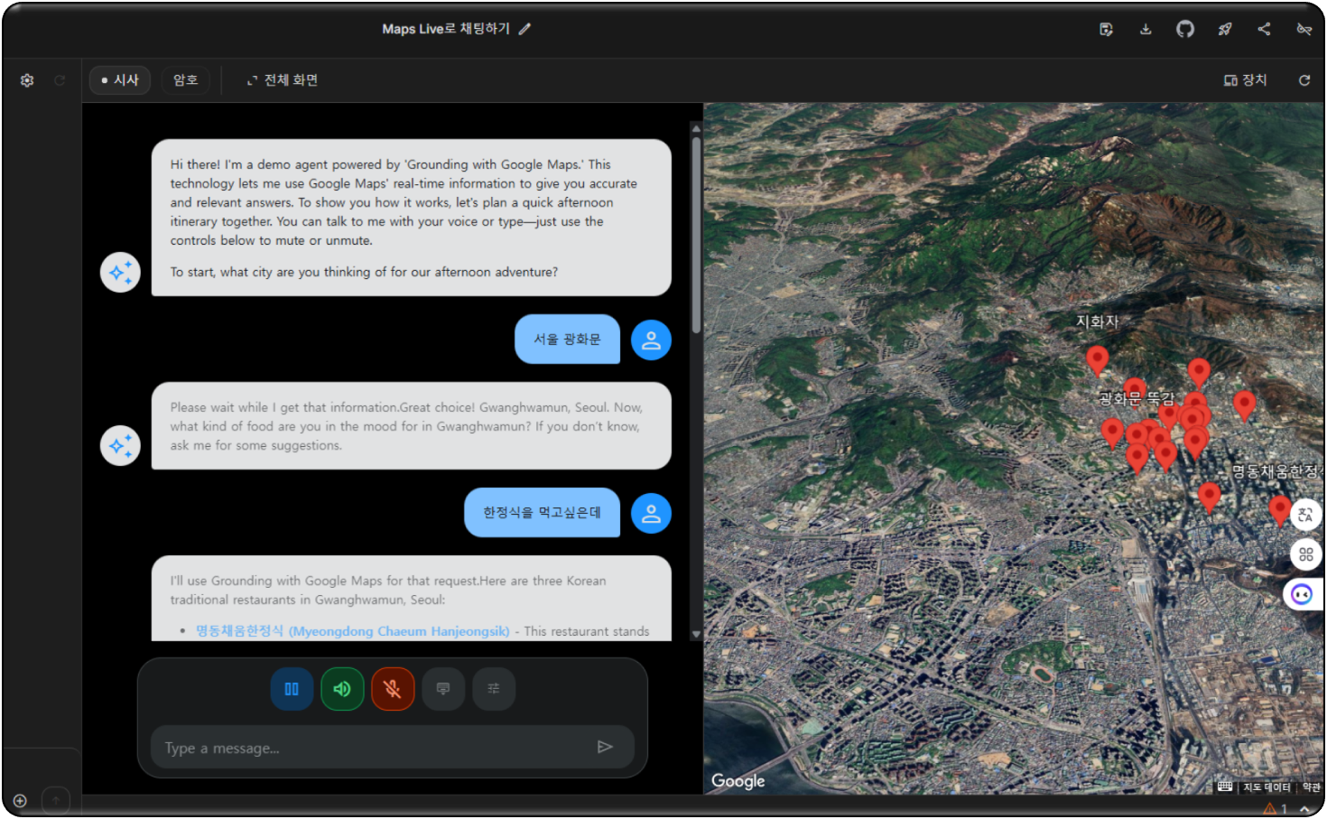Click the grid apps floating button on the map
Screen dimensions: 1327x819
click(1305, 554)
